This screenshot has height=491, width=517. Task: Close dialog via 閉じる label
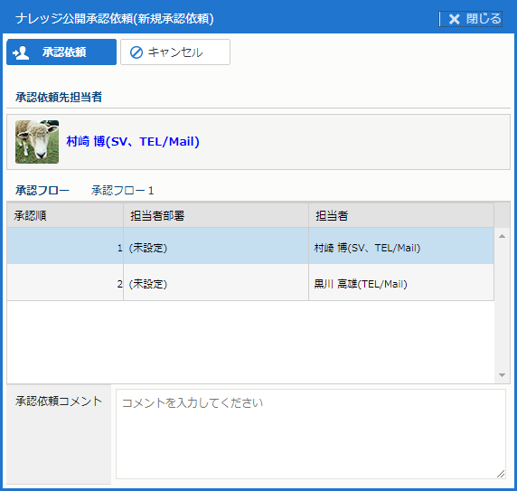coord(484,19)
